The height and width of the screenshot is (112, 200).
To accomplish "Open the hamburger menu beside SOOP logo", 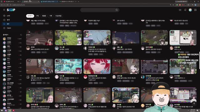I will pos(4,10).
